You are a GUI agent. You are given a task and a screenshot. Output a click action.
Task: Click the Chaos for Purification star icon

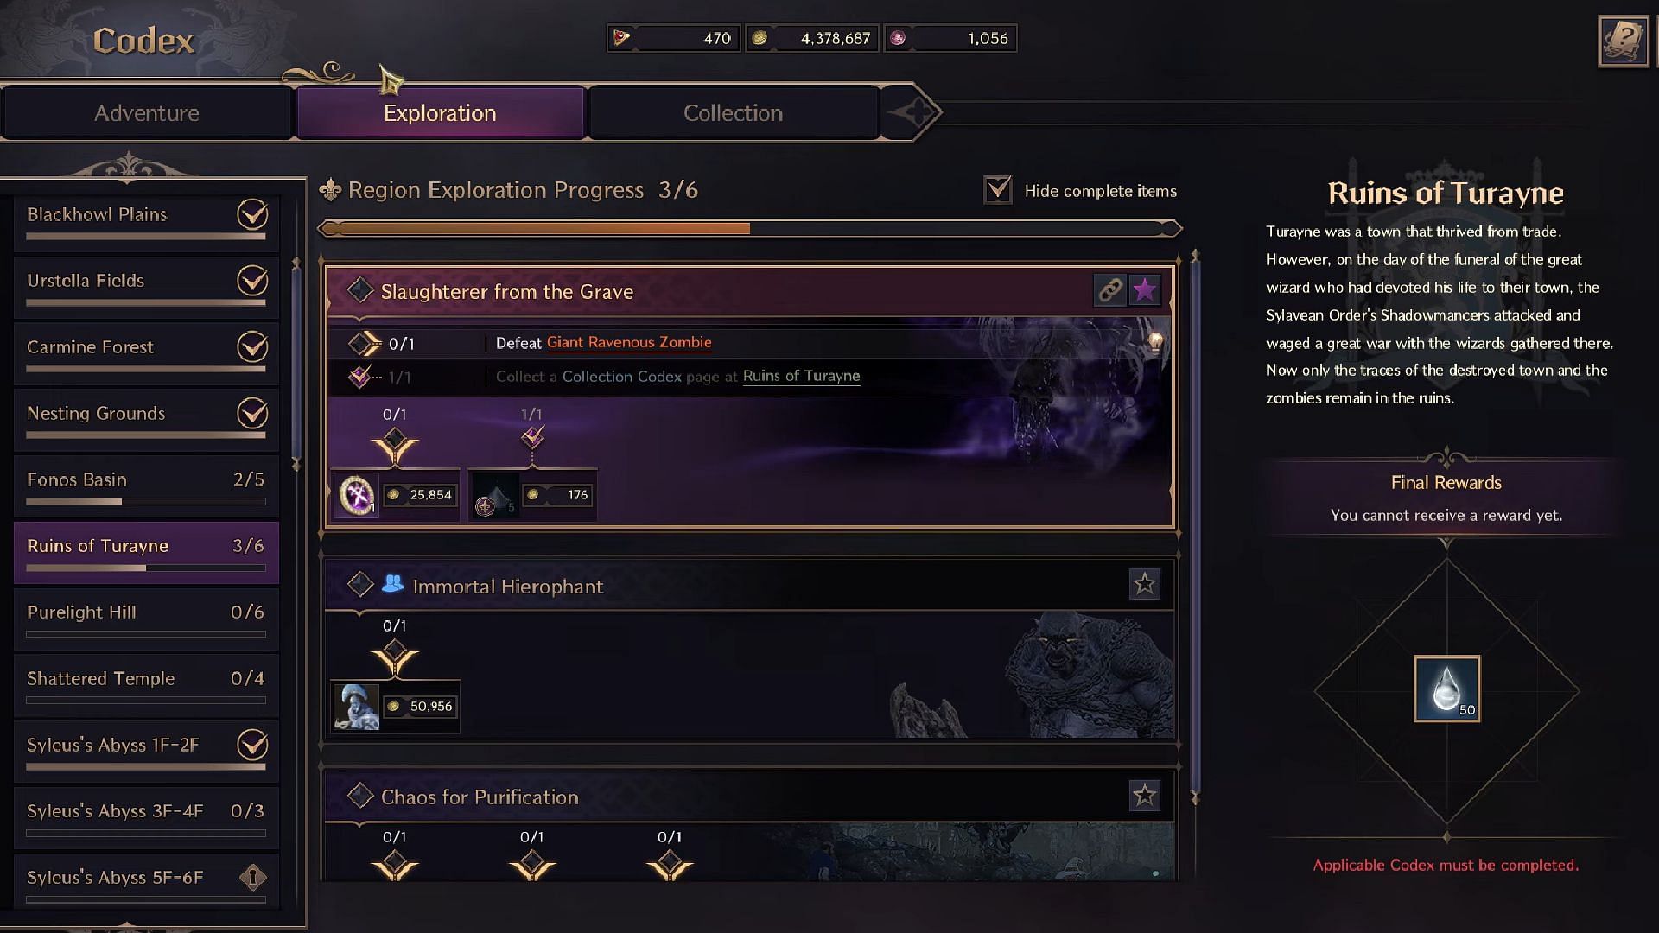tap(1144, 795)
